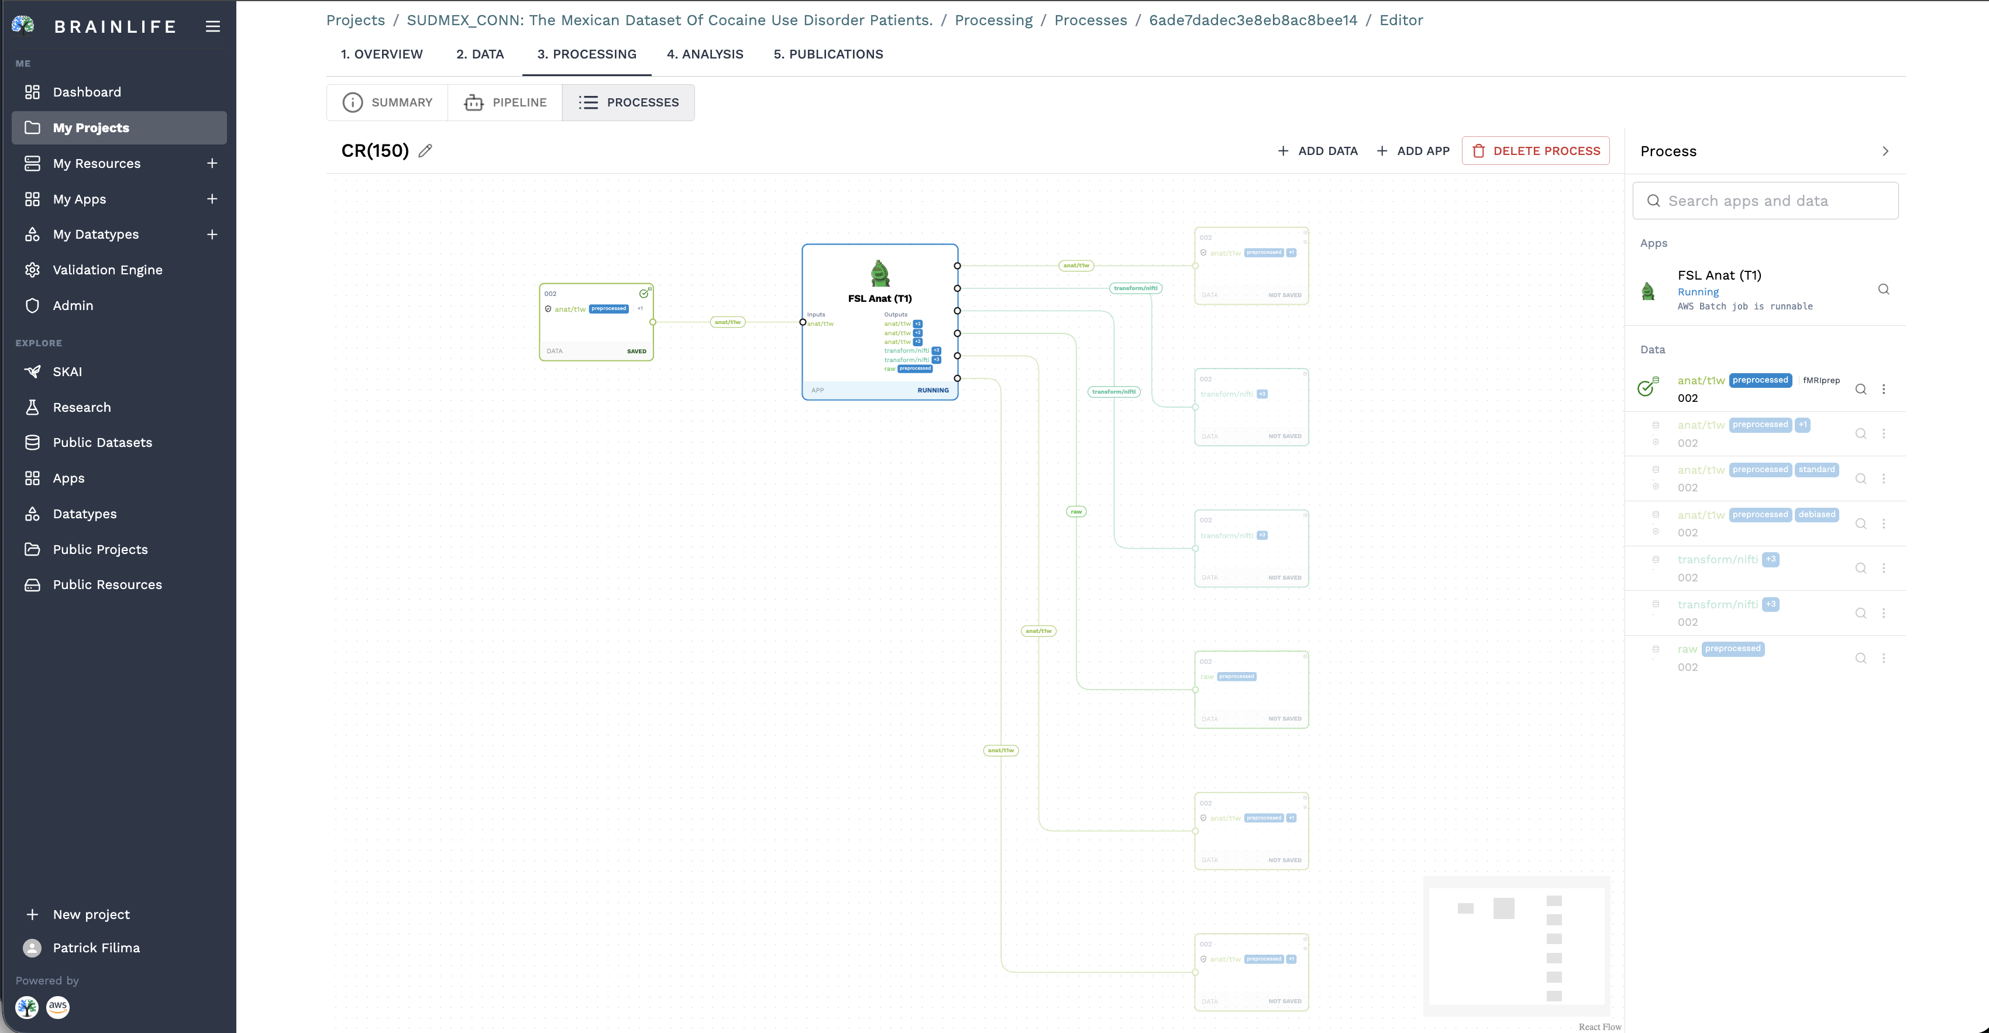The width and height of the screenshot is (1989, 1033).
Task: Open Public Datasets database icon
Action: pos(32,442)
